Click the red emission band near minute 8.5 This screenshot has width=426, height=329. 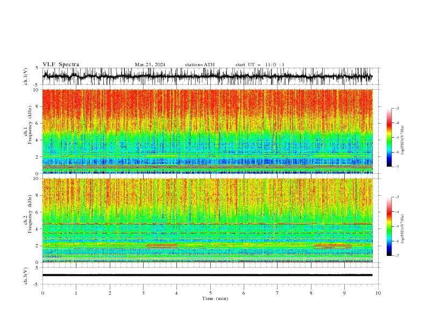(x=332, y=246)
